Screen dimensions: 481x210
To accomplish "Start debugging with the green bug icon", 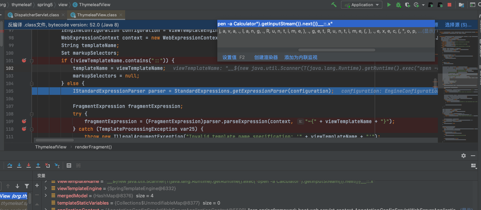I will [x=398, y=5].
